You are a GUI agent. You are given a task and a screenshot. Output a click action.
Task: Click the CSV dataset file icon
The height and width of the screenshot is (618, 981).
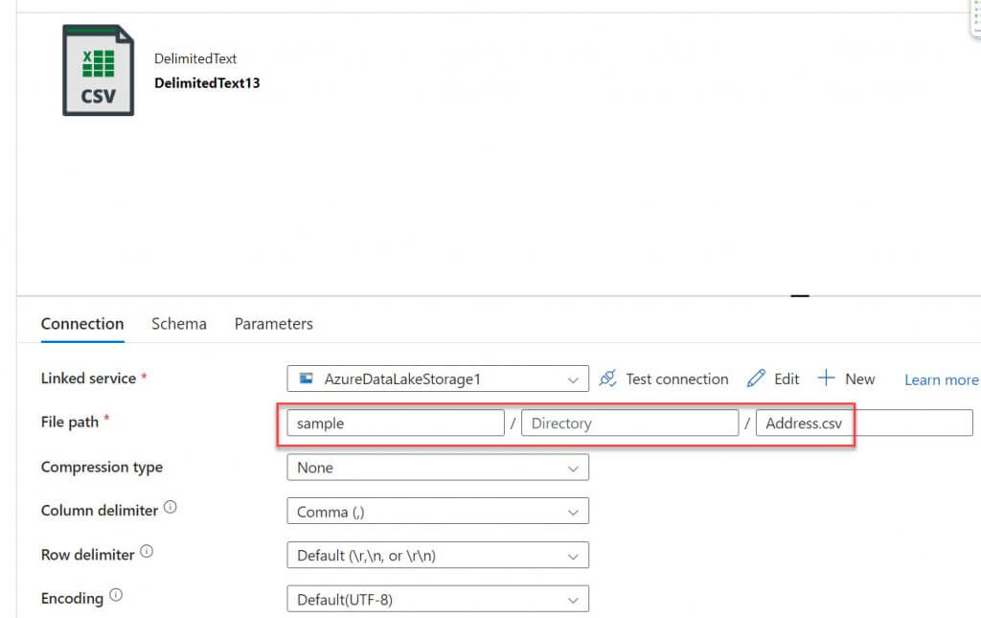[98, 71]
